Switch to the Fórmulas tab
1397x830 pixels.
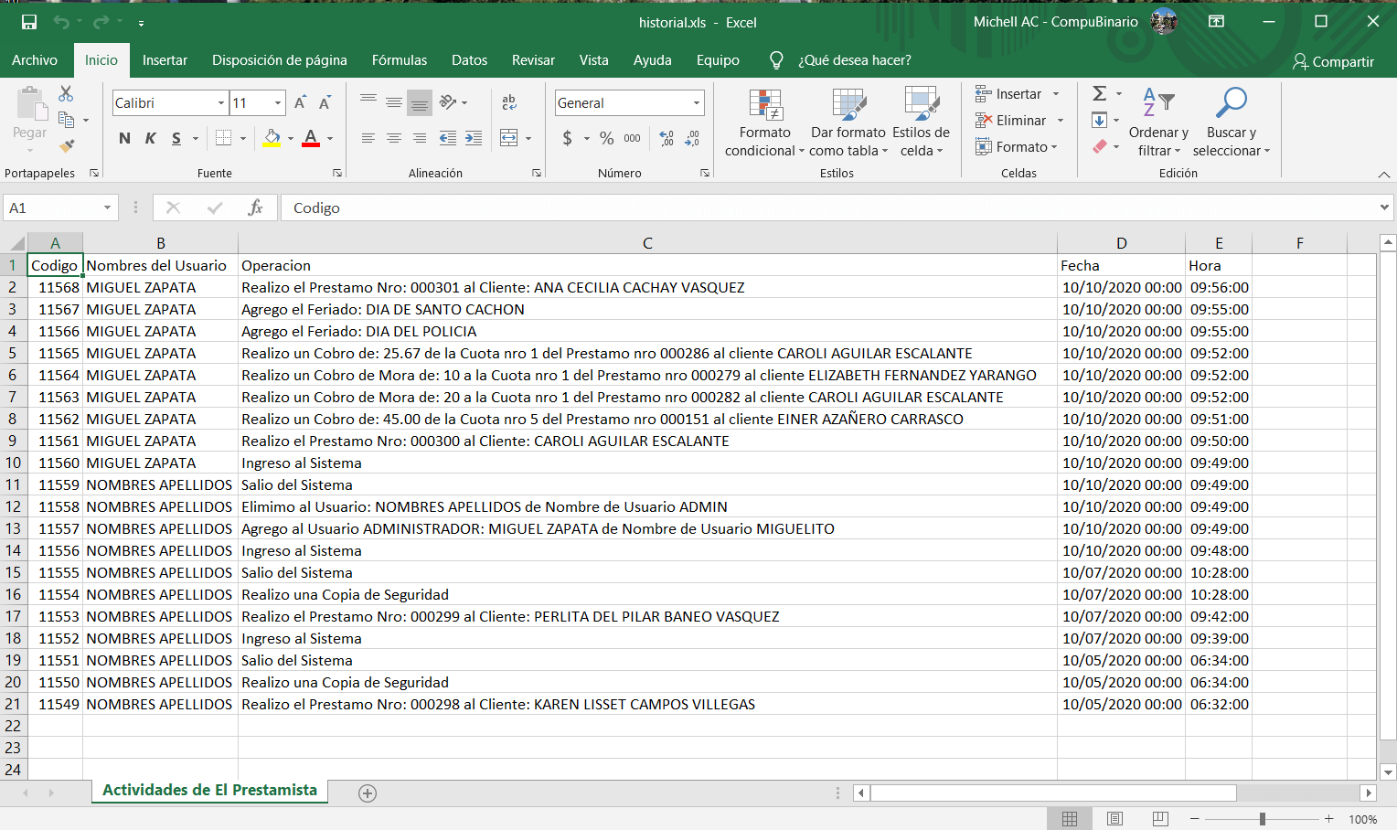tap(400, 60)
